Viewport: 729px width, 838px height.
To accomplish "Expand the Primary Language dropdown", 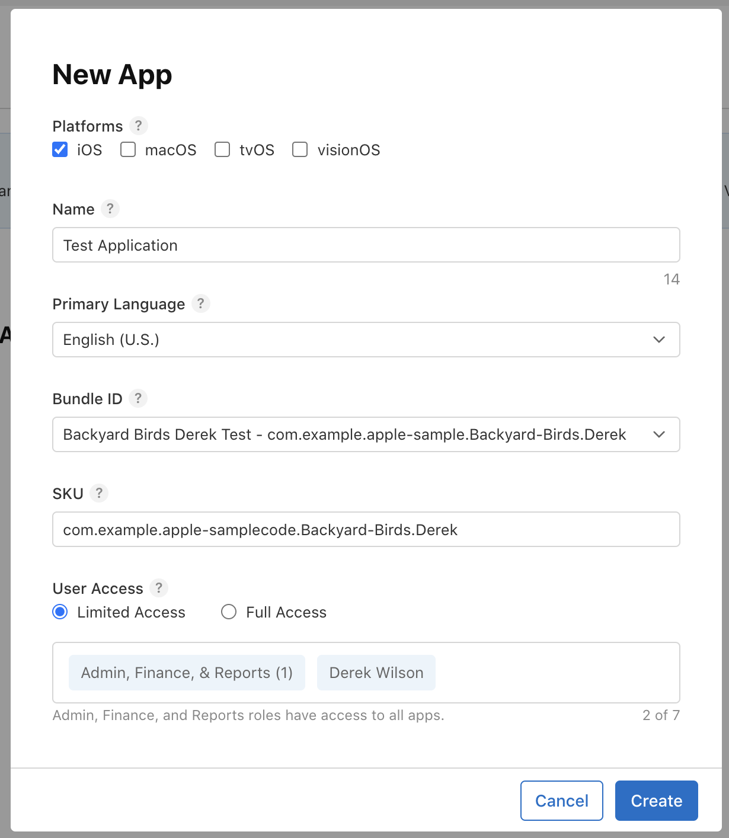I will (366, 340).
